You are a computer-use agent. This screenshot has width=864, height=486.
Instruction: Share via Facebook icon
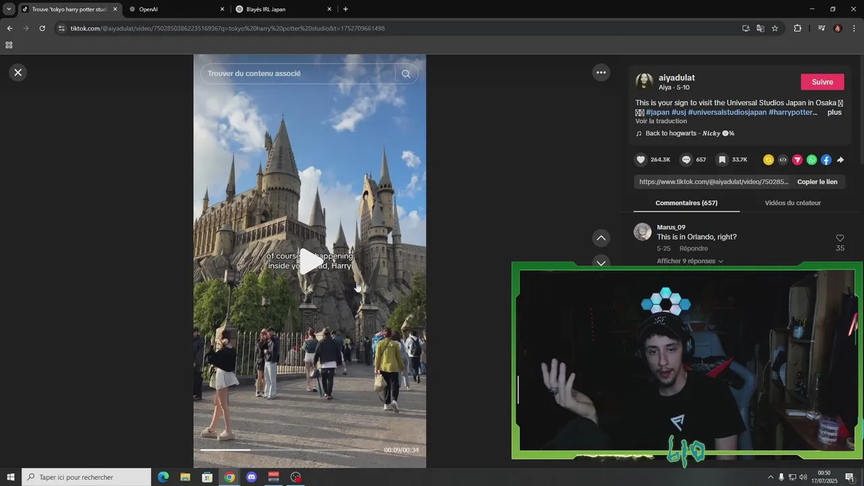pyautogui.click(x=826, y=160)
